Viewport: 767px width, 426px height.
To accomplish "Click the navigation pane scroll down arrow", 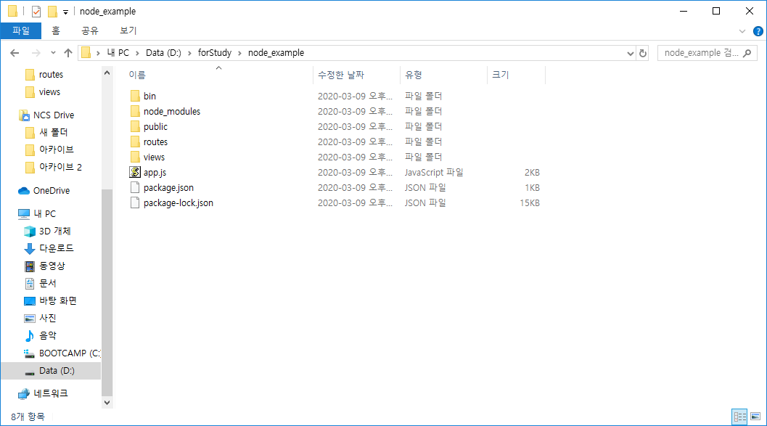I will (107, 403).
